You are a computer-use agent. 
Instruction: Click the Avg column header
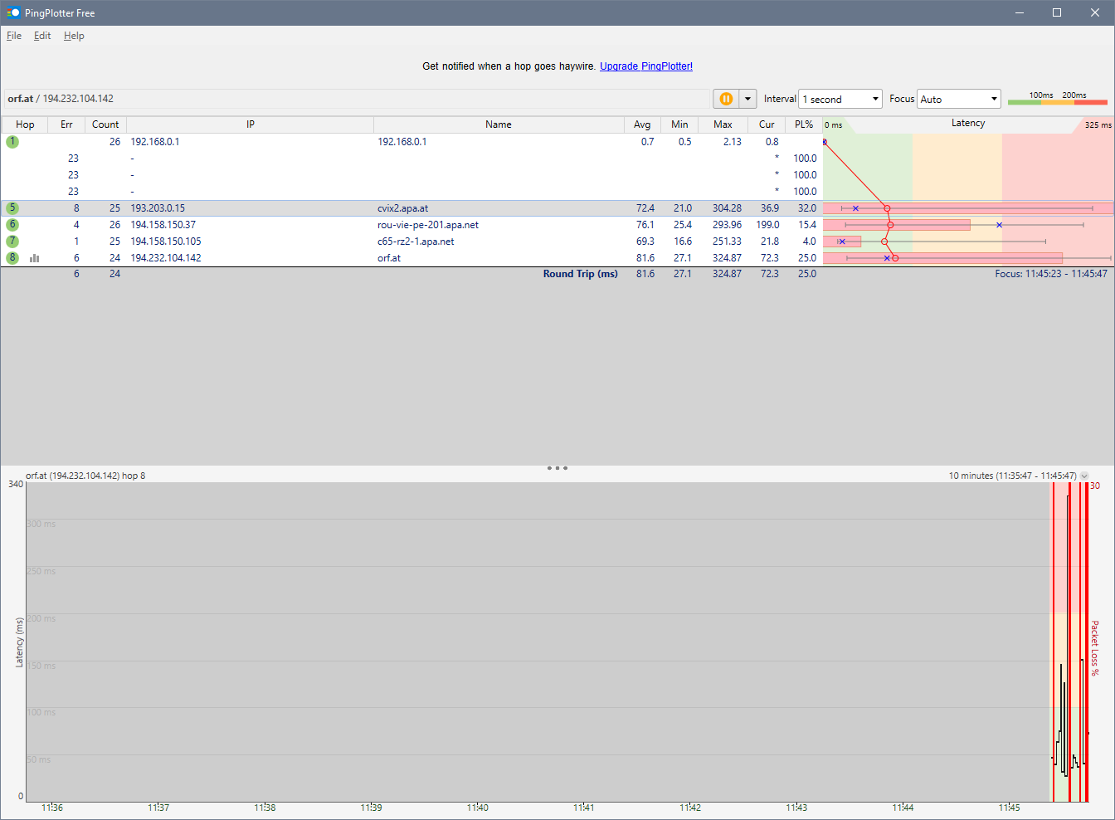tap(642, 124)
